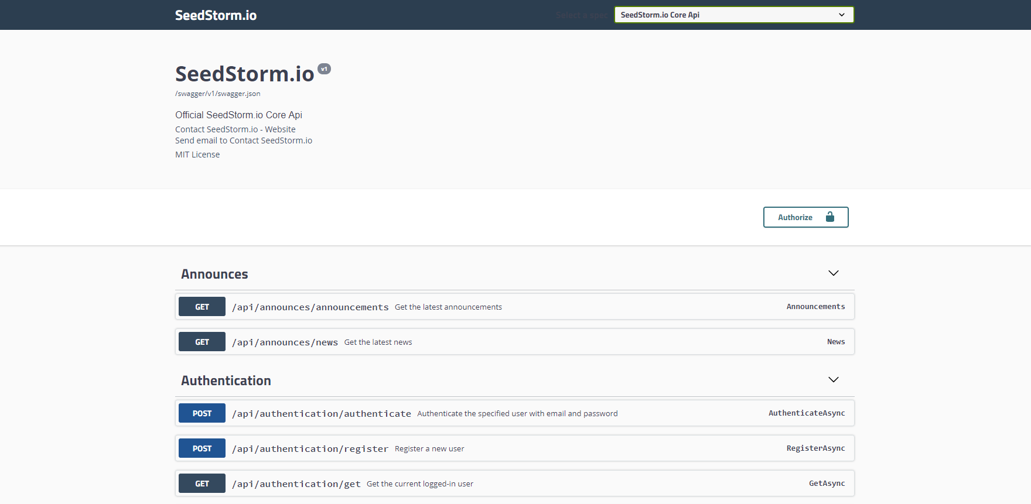Click the RegisterAsync operation label

click(x=815, y=448)
